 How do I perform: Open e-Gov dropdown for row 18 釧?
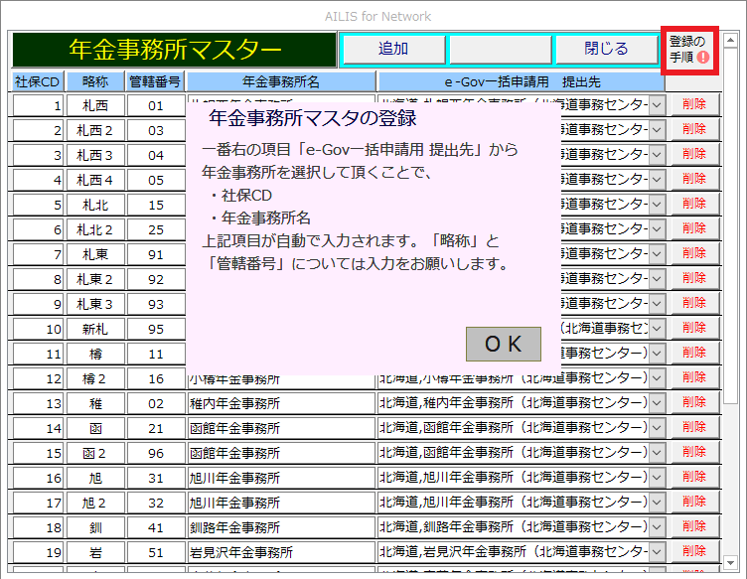coord(657,527)
